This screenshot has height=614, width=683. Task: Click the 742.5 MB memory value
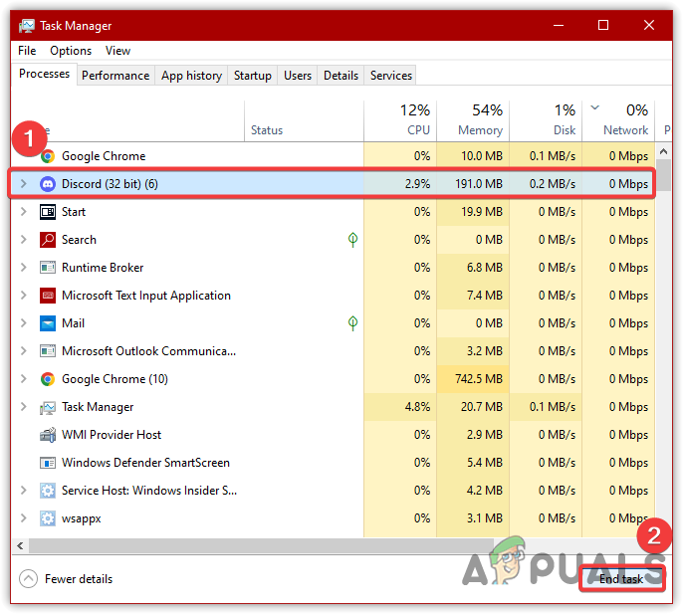click(x=479, y=379)
